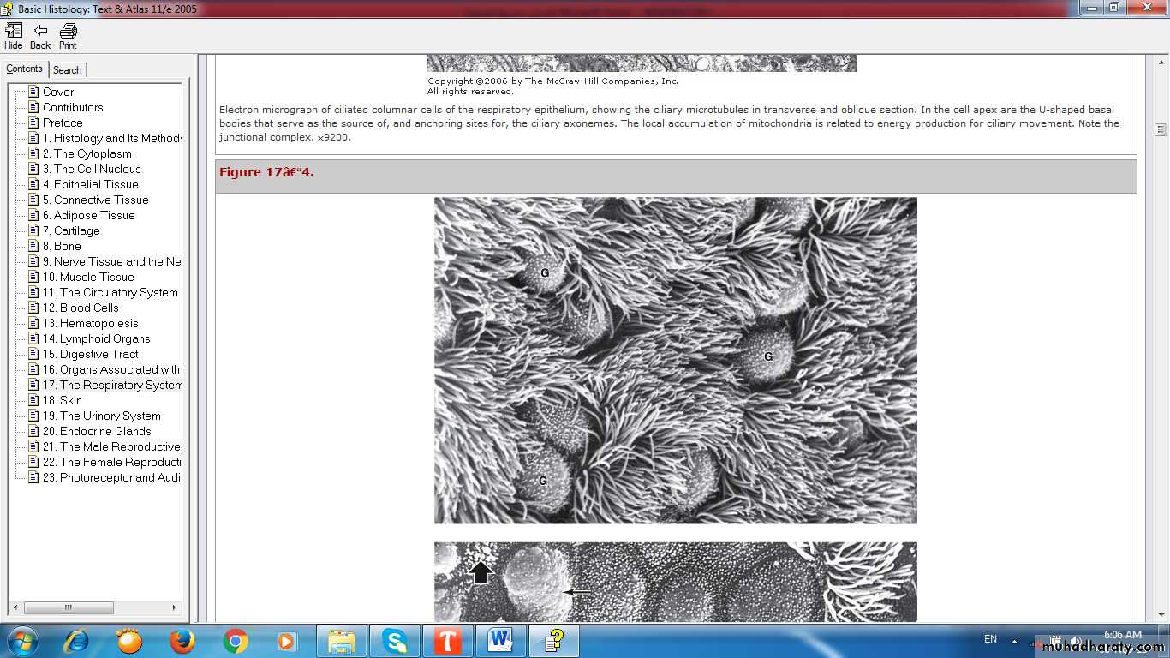
Task: Click the right scroll arrow of contents pane
Action: coord(175,607)
